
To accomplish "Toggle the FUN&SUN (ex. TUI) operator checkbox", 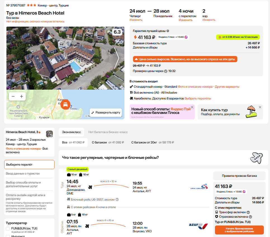I will [x=8, y=229].
